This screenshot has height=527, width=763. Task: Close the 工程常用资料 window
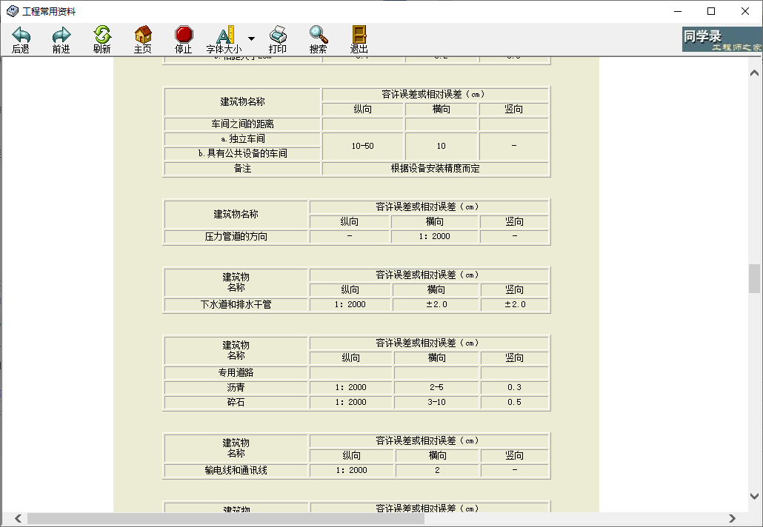tap(745, 11)
